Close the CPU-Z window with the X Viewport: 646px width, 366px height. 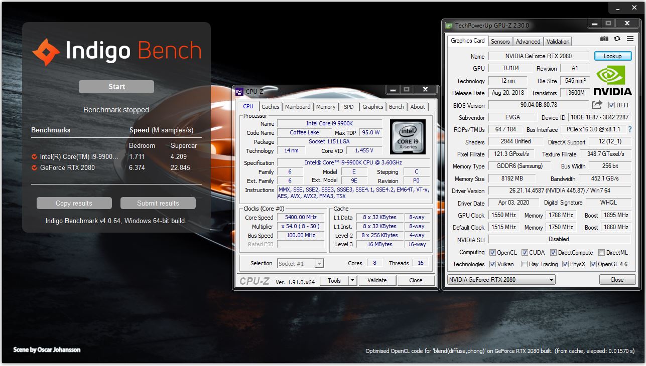point(425,90)
